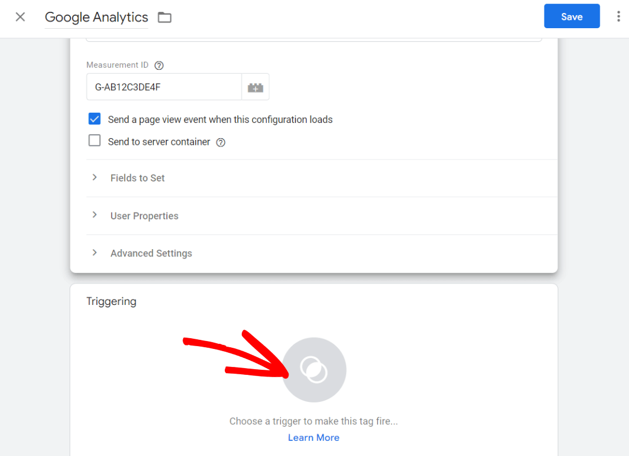Click the gray trigger placeholder circle
This screenshot has width=629, height=456.
(314, 369)
